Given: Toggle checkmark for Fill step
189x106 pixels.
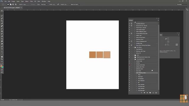Looking at the screenshot, I should [129, 82].
